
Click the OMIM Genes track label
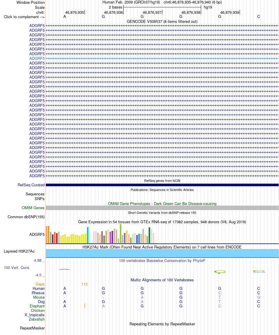[33, 208]
